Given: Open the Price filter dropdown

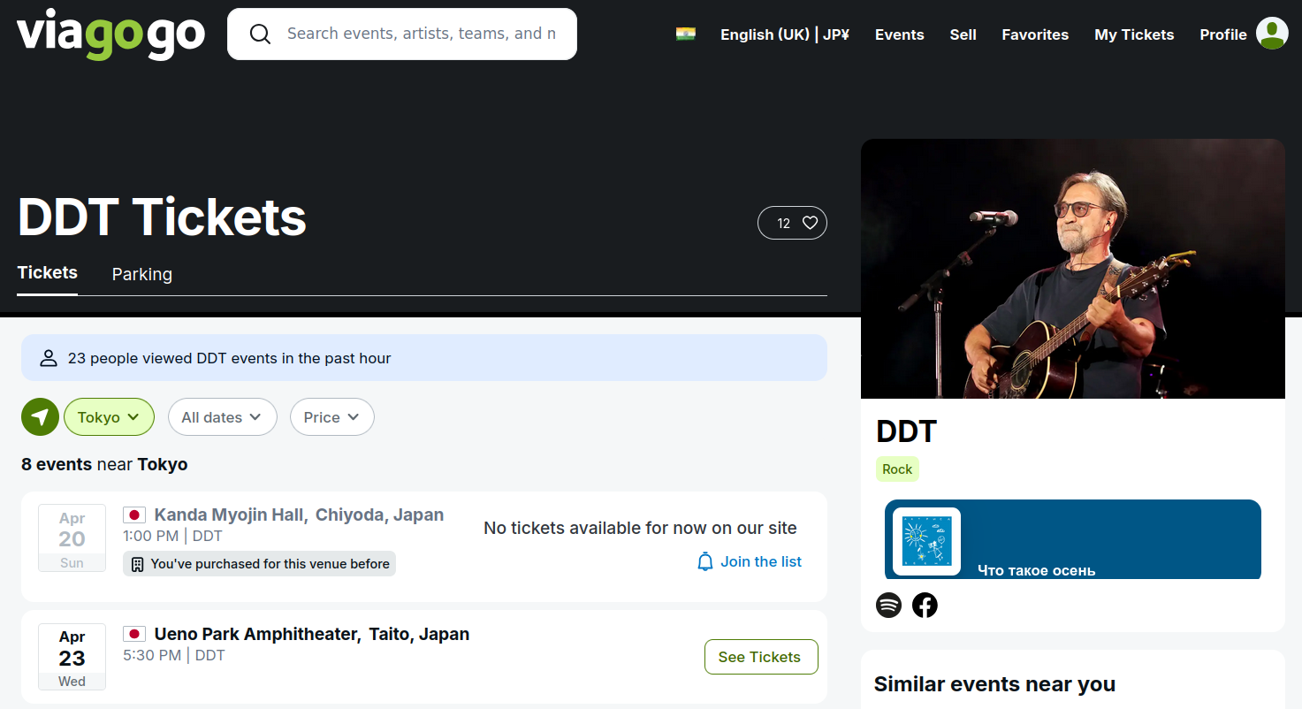Looking at the screenshot, I should [331, 417].
